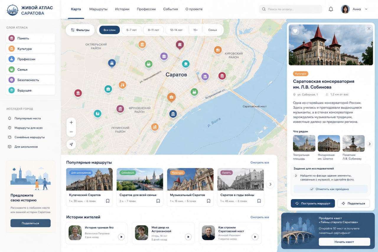The height and width of the screenshot is (252, 378).
Task: Toggle the Память layer
Action: tap(30, 38)
